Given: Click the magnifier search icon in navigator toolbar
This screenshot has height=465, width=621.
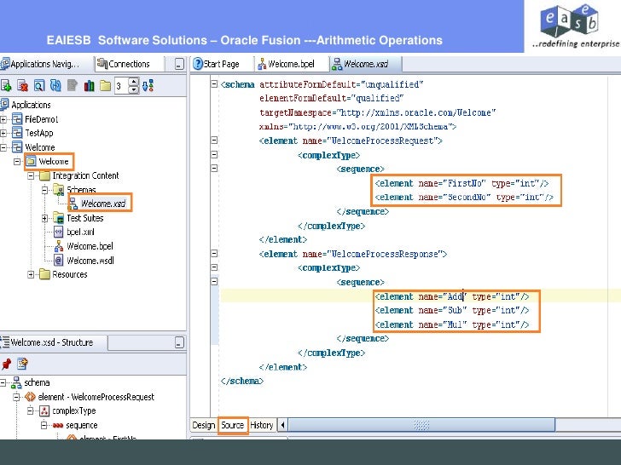Looking at the screenshot, I should tap(39, 85).
